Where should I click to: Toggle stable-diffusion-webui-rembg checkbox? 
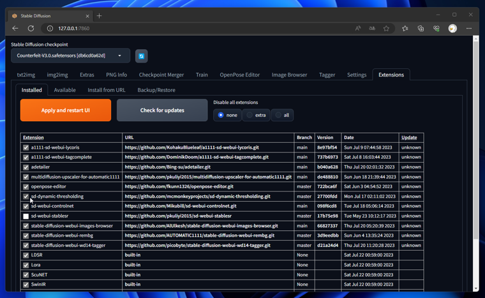[26, 235]
